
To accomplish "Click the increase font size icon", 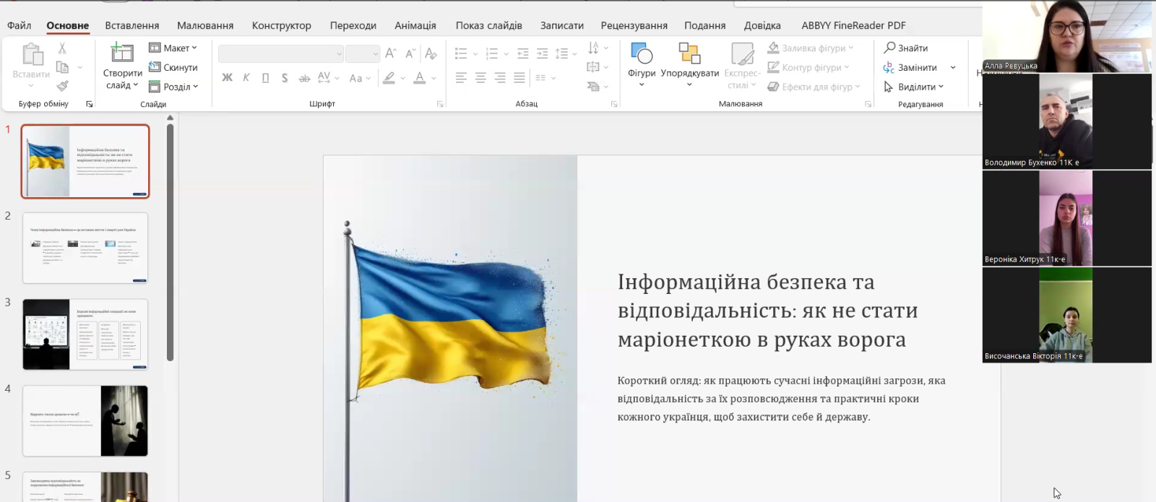I will (x=390, y=53).
